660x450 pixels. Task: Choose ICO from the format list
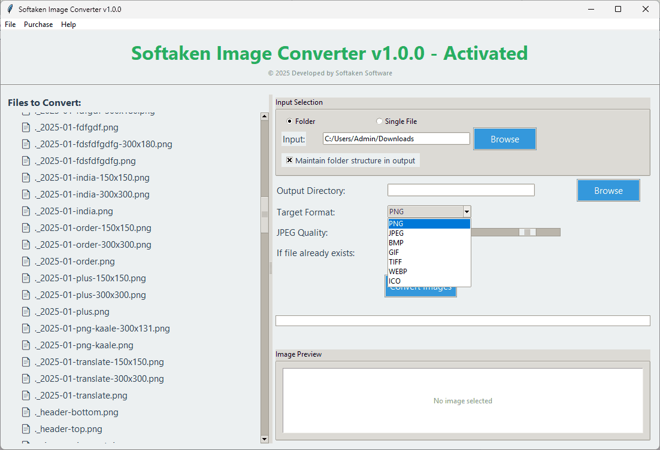point(429,281)
